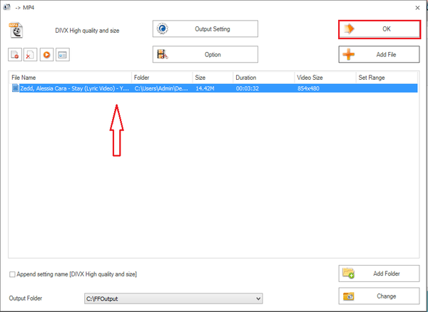Viewport: 428px width, 312px height.
Task: Click the MP4 format icon
Action: click(15, 30)
